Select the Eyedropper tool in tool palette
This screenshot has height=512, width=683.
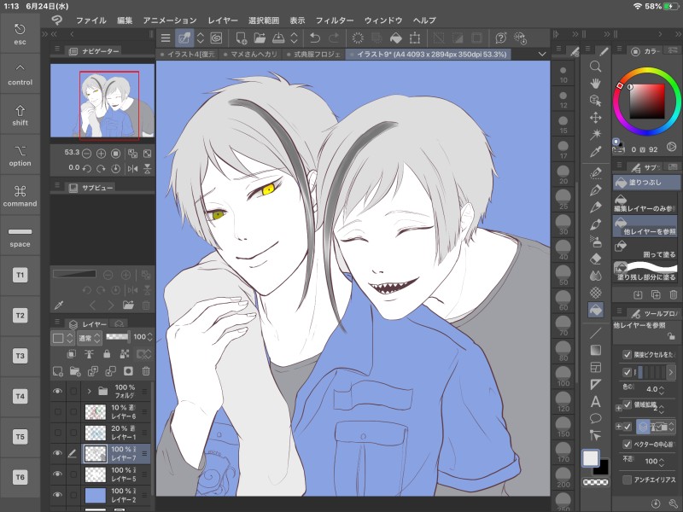595,152
